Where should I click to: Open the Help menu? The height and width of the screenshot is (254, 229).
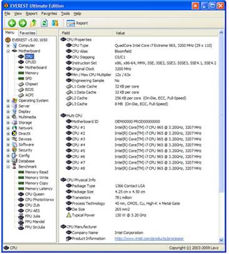77,14
